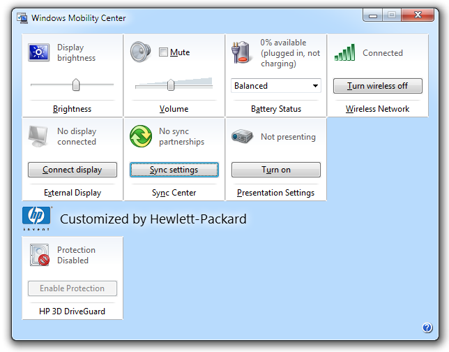
Task: Click the Wireless Network label
Action: pos(377,109)
